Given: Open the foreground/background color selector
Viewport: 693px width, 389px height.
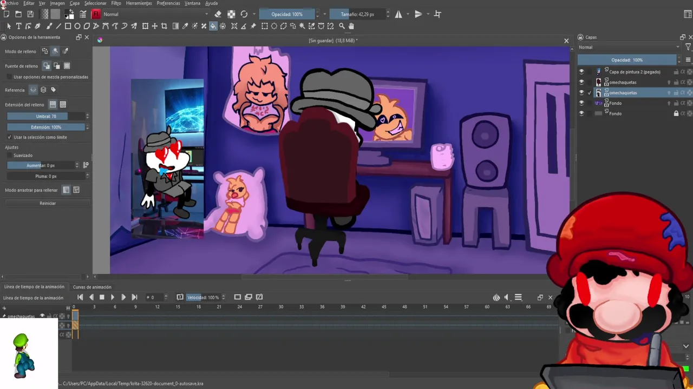Looking at the screenshot, I should point(69,14).
